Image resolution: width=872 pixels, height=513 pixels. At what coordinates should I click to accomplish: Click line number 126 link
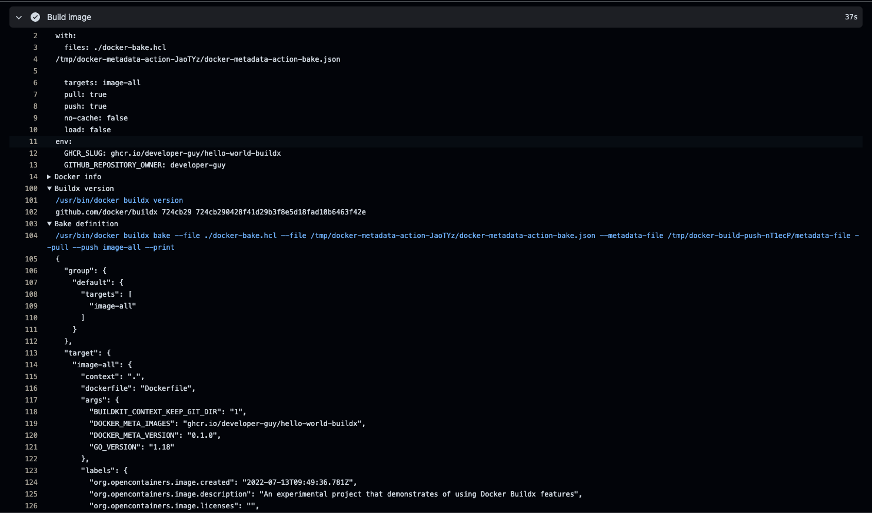pyautogui.click(x=31, y=506)
